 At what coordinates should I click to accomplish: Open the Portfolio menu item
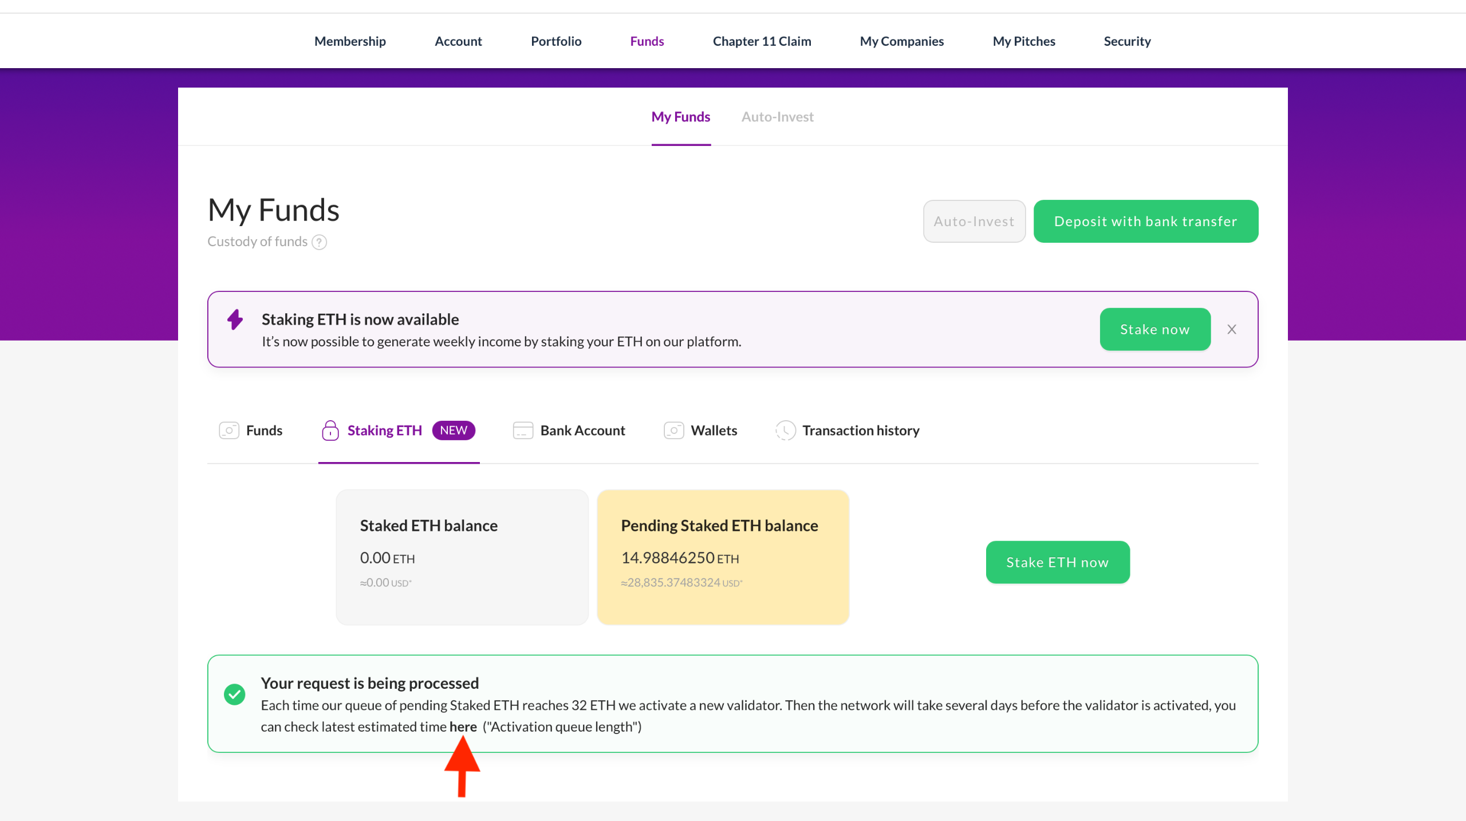(555, 41)
